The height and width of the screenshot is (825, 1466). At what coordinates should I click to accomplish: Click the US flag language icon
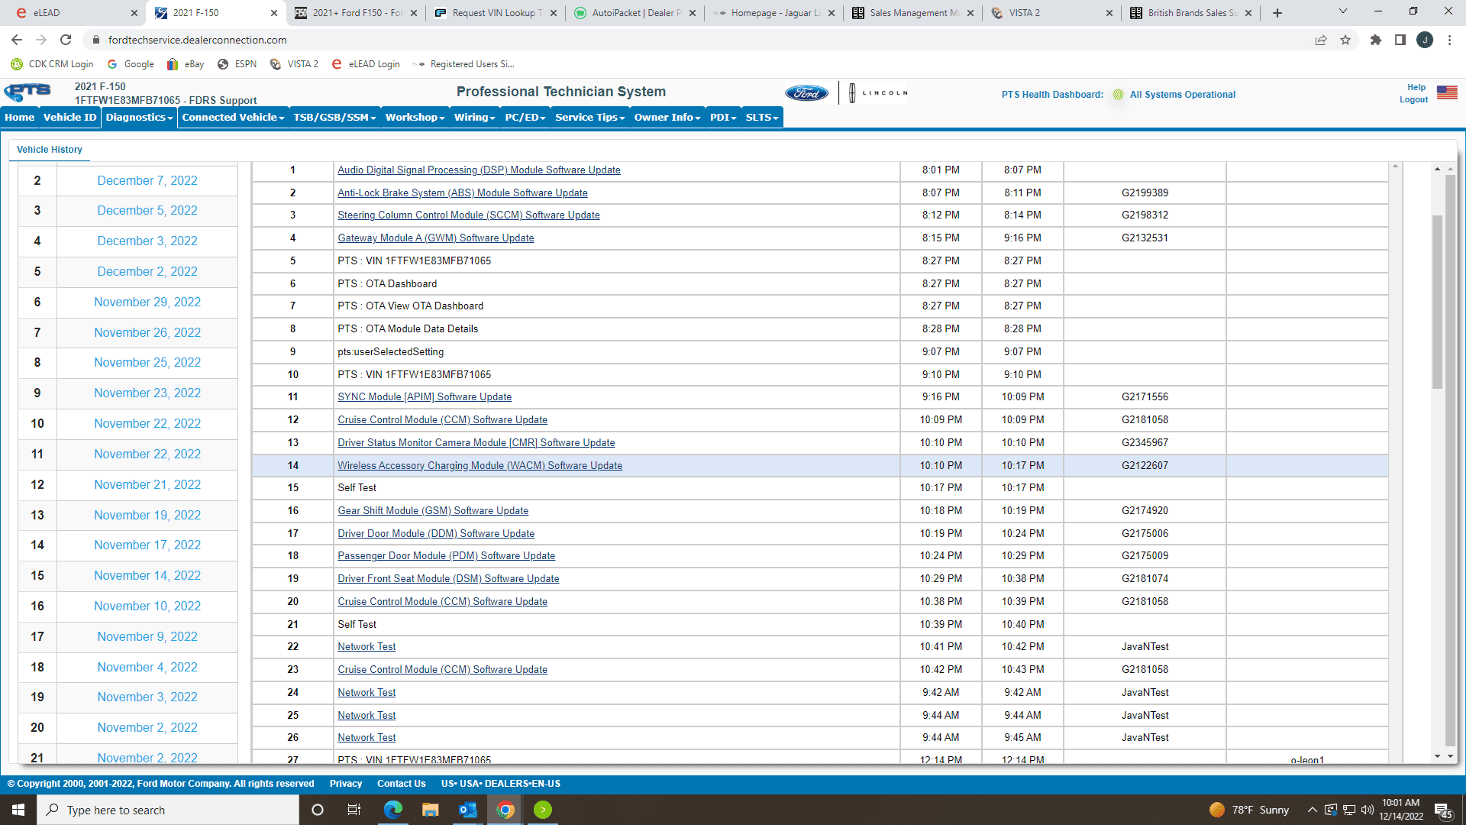(1446, 92)
